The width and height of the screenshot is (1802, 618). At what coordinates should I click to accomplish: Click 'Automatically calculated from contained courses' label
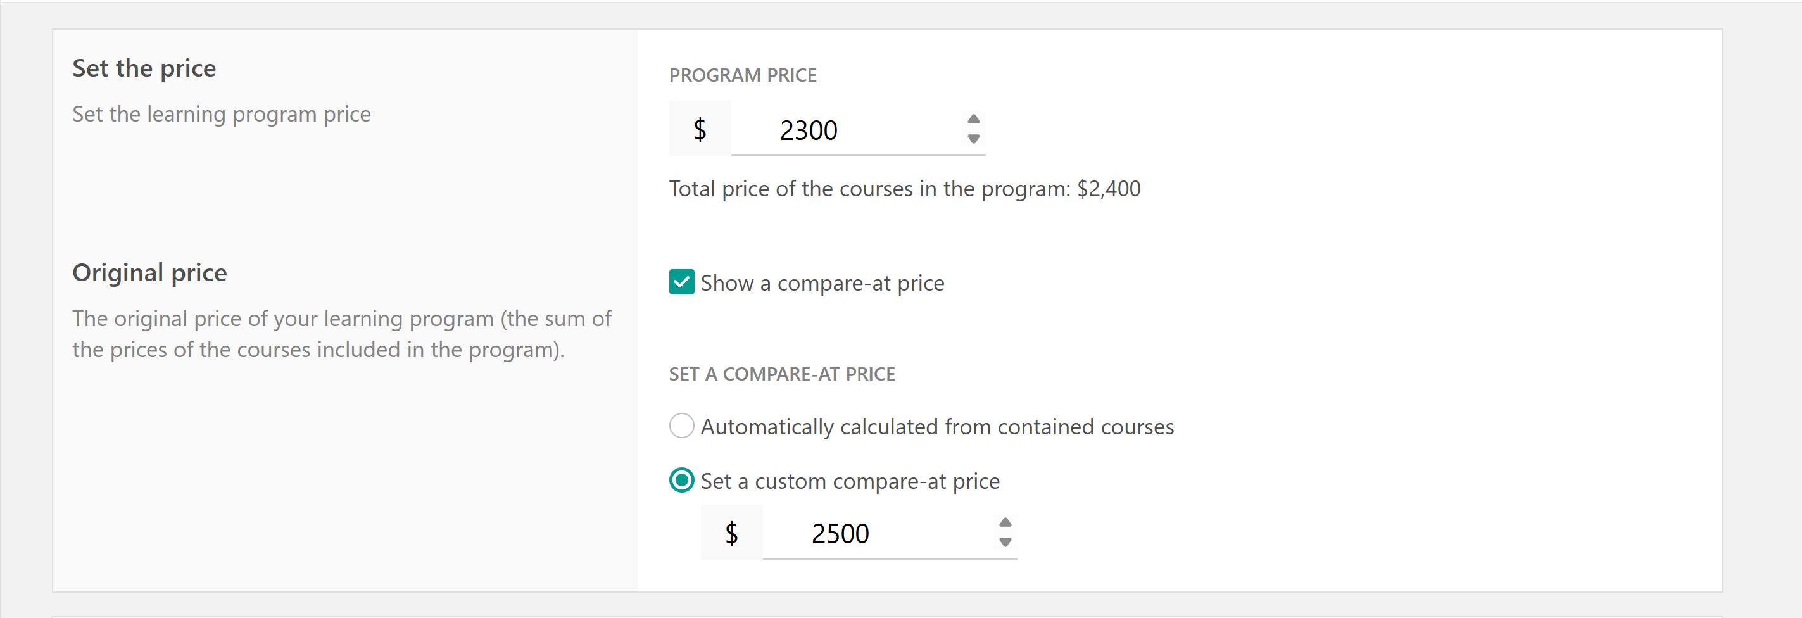[936, 427]
